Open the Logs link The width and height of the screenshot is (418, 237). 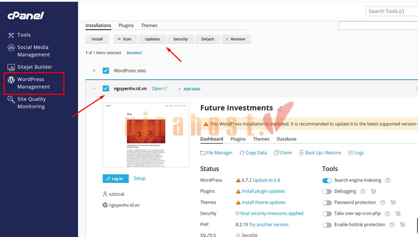pyautogui.click(x=356, y=152)
